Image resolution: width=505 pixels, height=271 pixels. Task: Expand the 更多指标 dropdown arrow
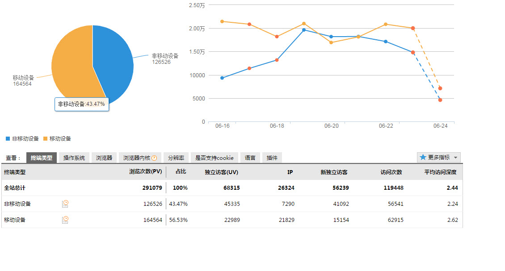[455, 158]
